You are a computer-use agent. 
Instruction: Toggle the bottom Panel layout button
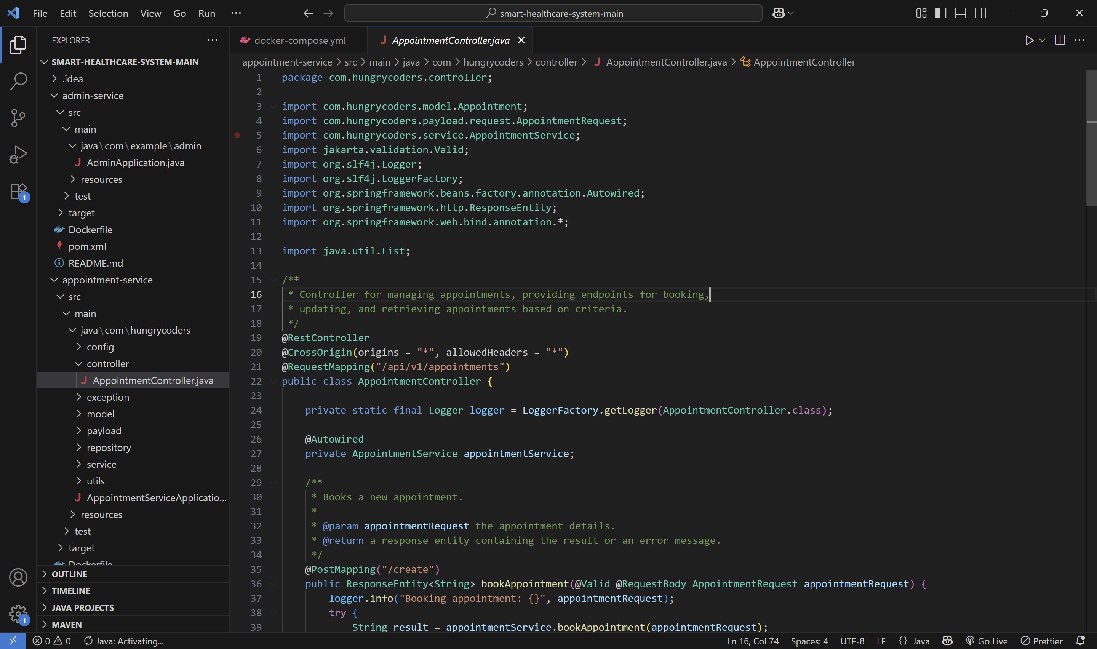(x=960, y=13)
